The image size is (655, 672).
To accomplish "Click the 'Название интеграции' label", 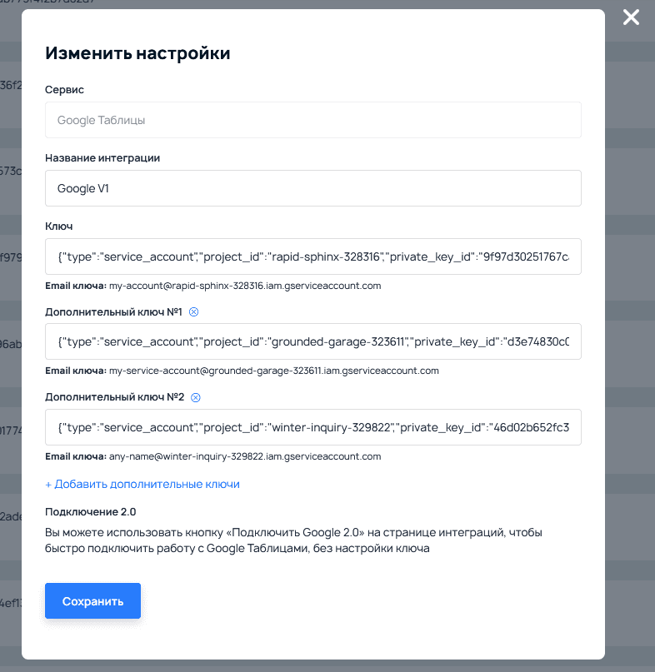I will pyautogui.click(x=102, y=157).
